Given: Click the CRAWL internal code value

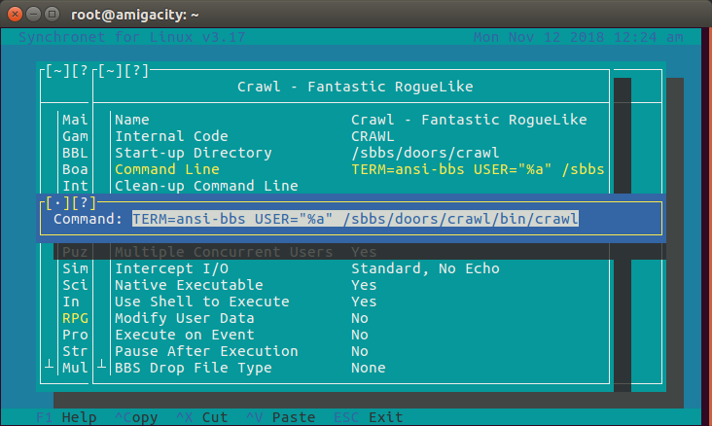Looking at the screenshot, I should pyautogui.click(x=373, y=136).
